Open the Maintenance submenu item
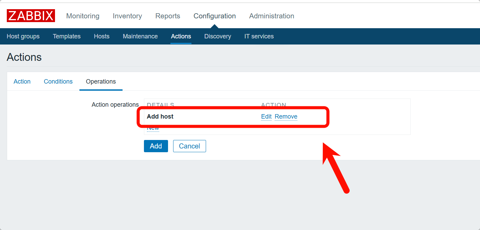 pyautogui.click(x=140, y=36)
